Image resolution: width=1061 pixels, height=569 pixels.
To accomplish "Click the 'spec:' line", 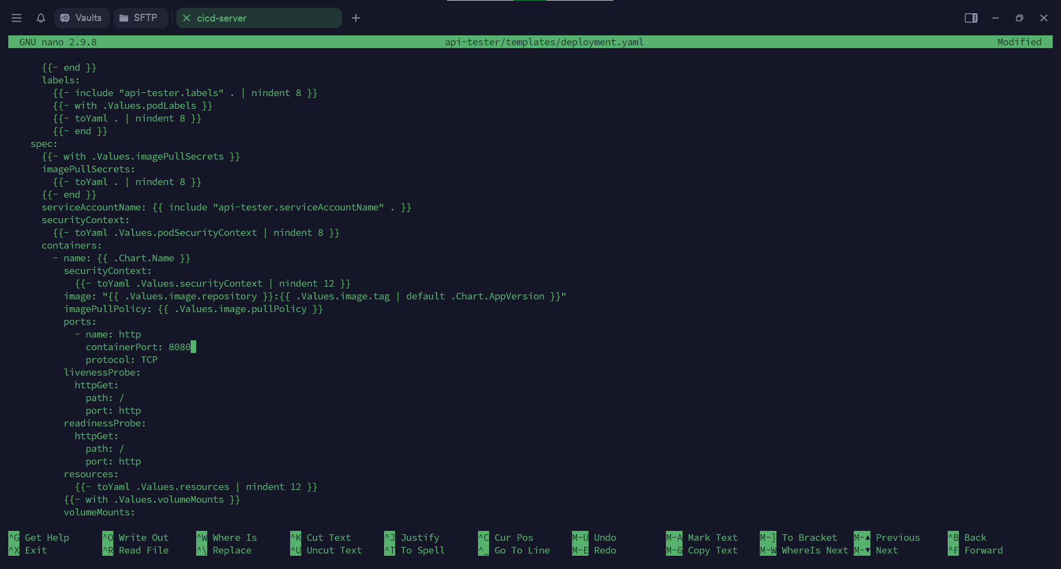I will pos(44,144).
